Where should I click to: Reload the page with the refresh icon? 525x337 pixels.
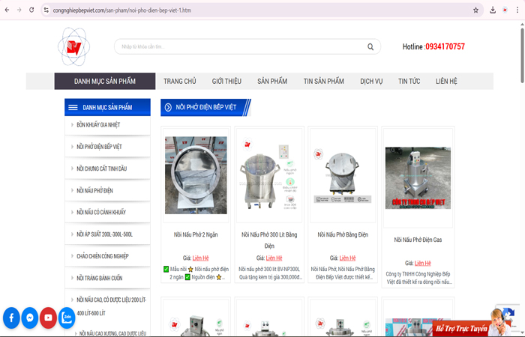tap(31, 10)
